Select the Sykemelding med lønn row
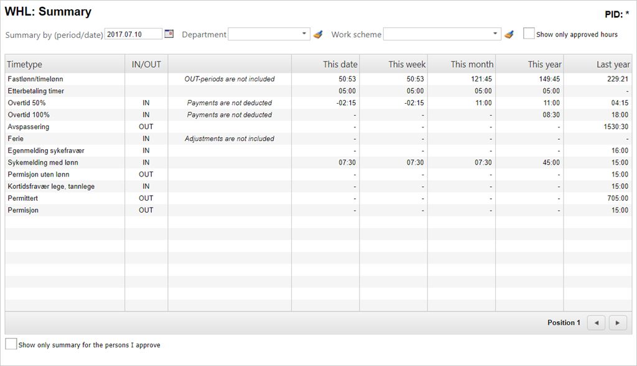 (x=43, y=163)
